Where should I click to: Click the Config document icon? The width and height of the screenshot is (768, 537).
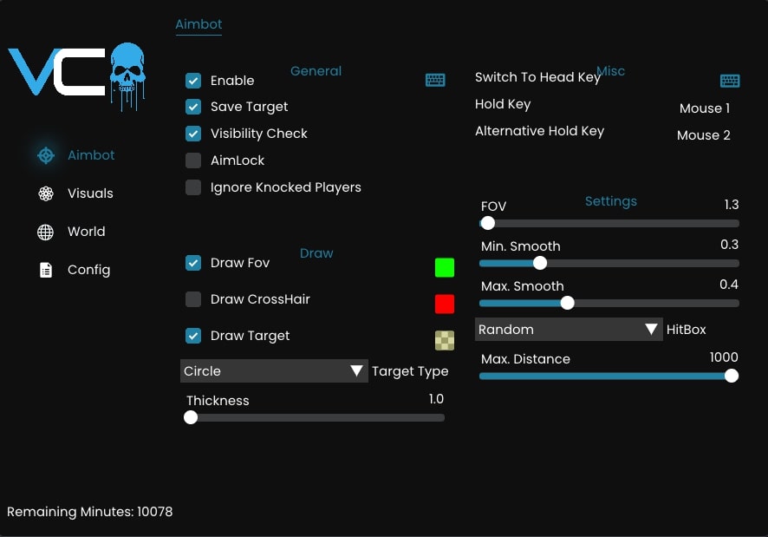click(46, 270)
